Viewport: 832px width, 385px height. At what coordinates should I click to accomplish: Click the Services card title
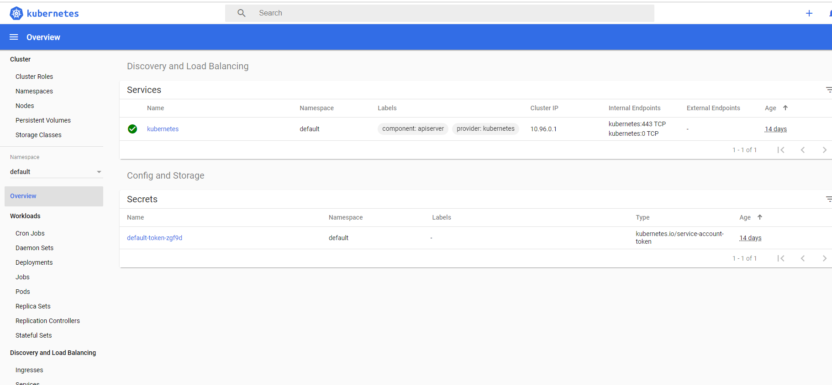pyautogui.click(x=144, y=90)
